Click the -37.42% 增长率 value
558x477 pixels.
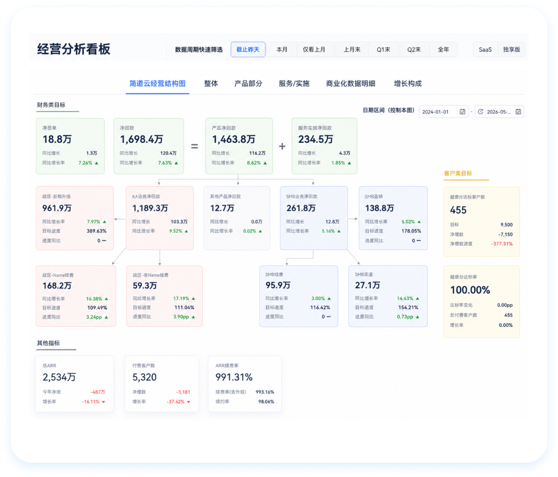pyautogui.click(x=176, y=402)
